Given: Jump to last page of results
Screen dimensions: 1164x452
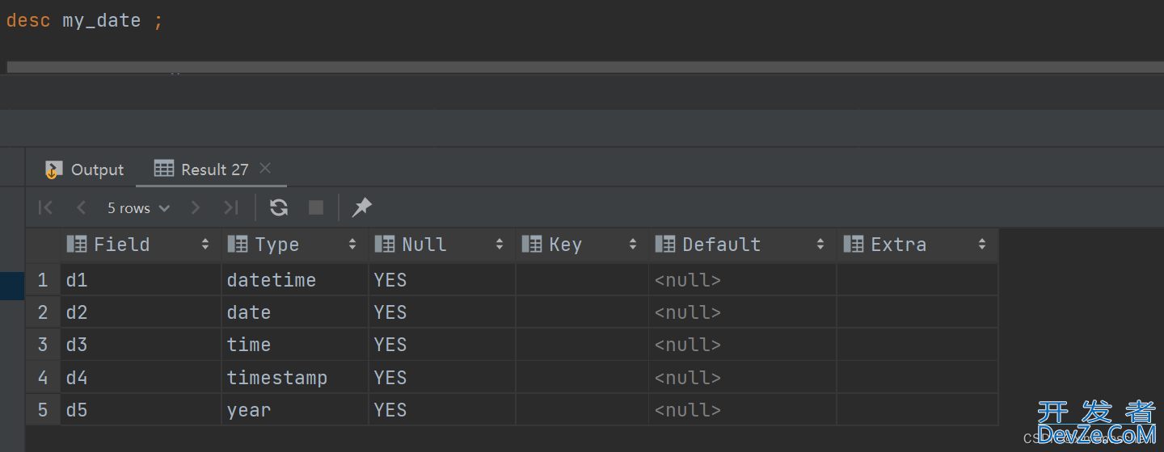Looking at the screenshot, I should point(231,208).
